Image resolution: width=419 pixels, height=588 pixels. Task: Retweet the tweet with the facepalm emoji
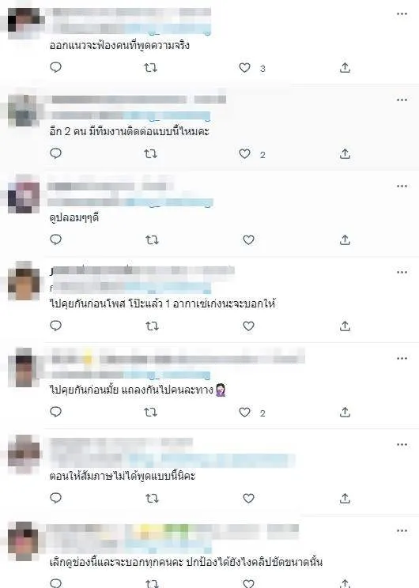151,413
